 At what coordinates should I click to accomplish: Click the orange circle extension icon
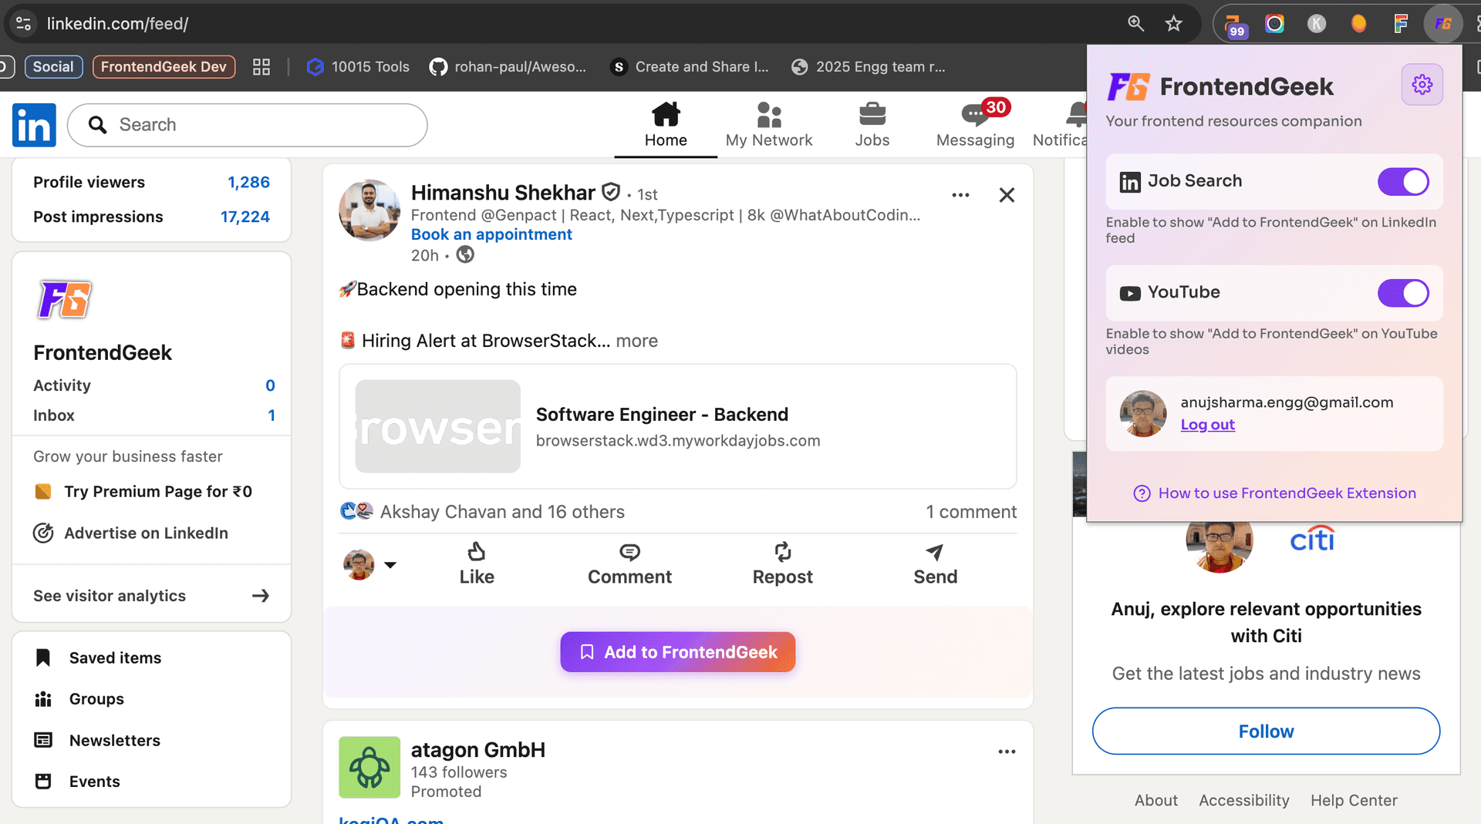tap(1358, 24)
